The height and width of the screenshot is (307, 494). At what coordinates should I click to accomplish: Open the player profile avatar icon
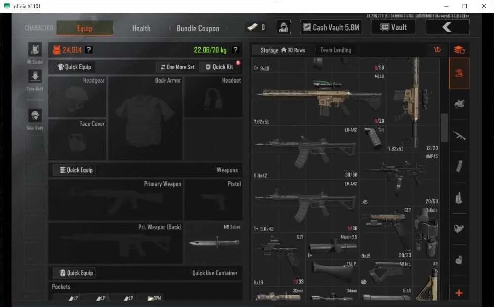tap(284, 28)
